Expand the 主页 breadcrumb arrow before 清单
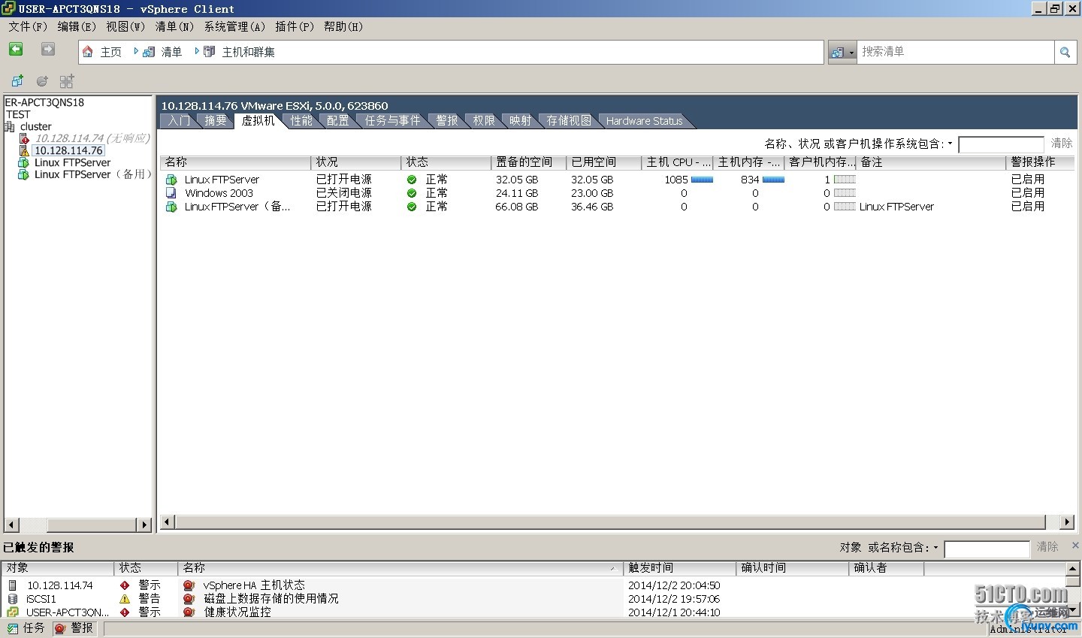This screenshot has width=1082, height=638. [136, 51]
